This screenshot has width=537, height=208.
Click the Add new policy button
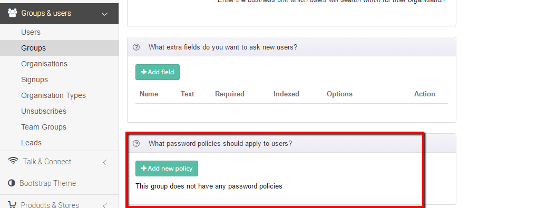tap(167, 169)
